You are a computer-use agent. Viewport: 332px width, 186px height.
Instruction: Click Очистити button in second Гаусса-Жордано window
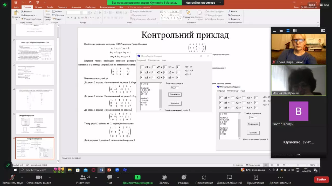(253, 133)
